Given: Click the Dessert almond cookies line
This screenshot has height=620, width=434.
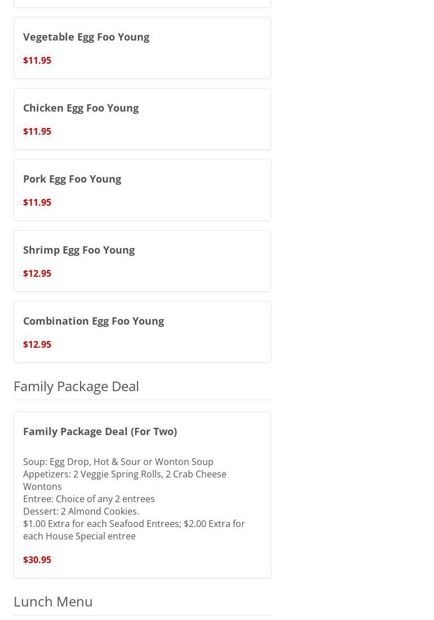Looking at the screenshot, I should pos(81,511).
